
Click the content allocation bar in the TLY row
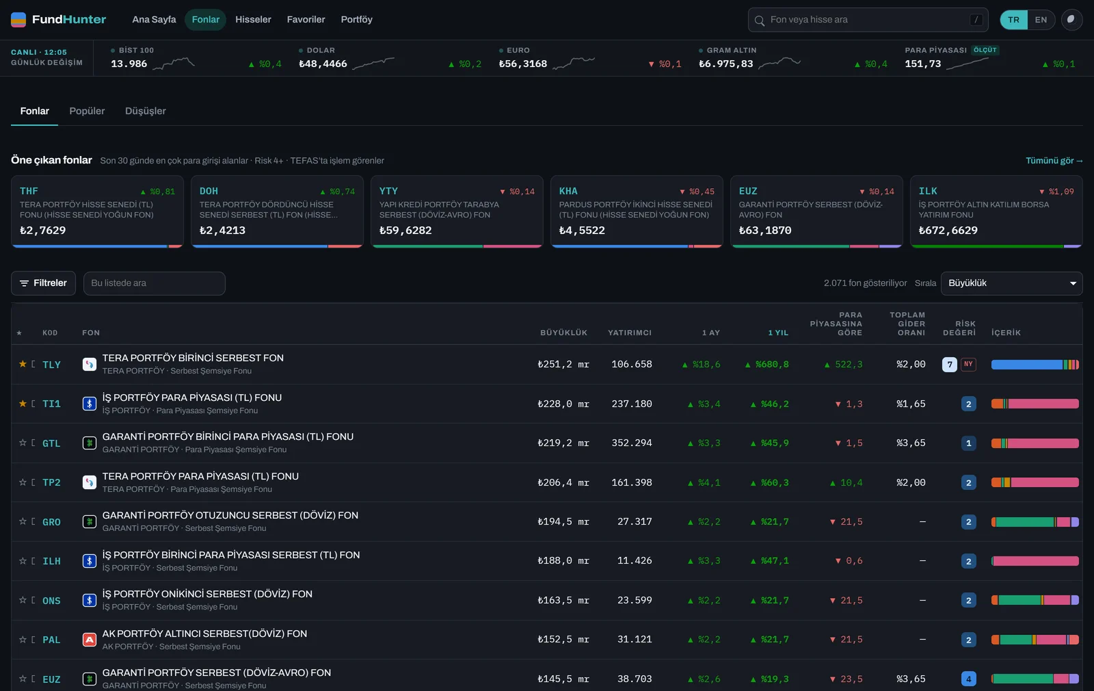pyautogui.click(x=1035, y=365)
